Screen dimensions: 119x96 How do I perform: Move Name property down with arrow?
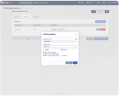(15, 31)
